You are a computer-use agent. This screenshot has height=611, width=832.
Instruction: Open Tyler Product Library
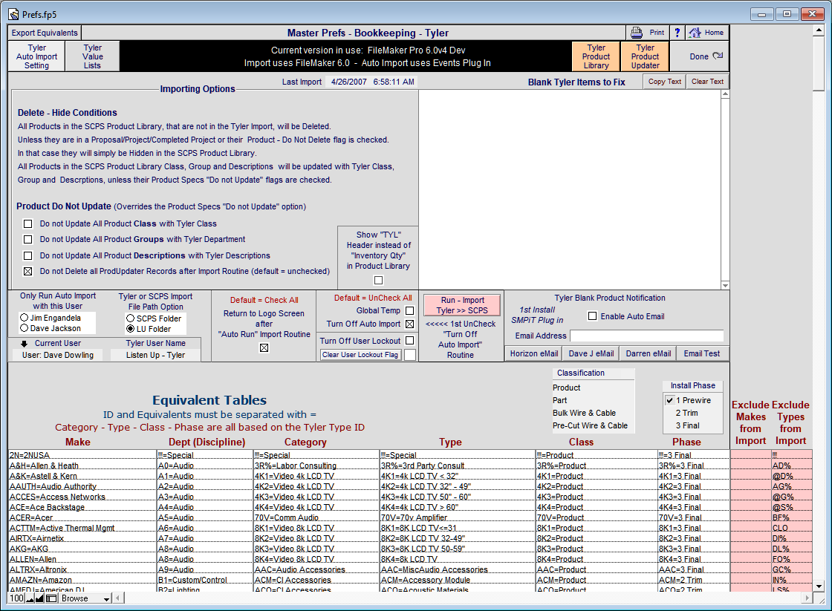click(x=596, y=56)
